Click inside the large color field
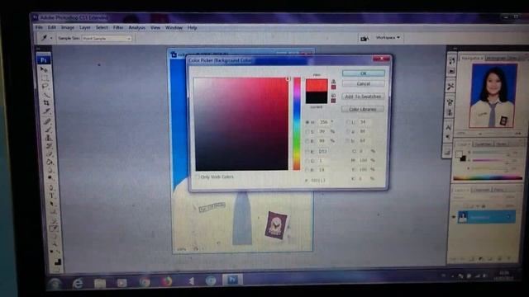 tap(241, 124)
